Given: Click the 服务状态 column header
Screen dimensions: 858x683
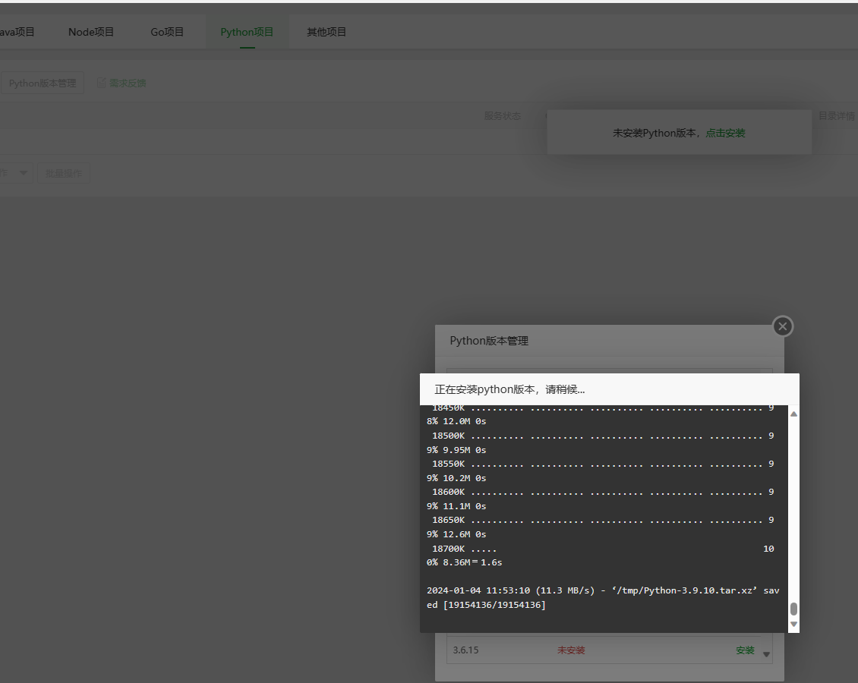Looking at the screenshot, I should 503,116.
